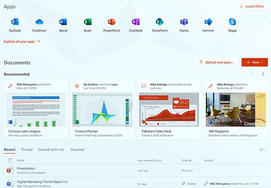This screenshot has height=188, width=271.
Task: Click OneDrive > Documents > 360 Magazine path
Action: pos(233,136)
